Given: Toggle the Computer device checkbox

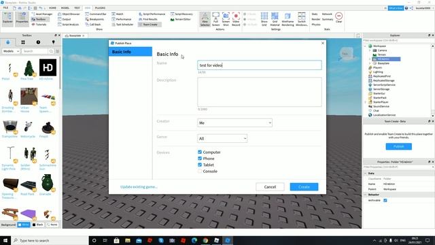Looking at the screenshot, I should (200, 152).
